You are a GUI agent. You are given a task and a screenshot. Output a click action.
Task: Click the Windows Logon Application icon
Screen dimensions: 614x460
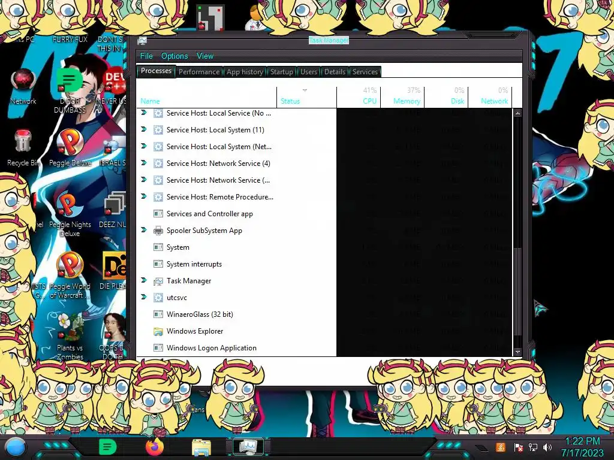coord(158,348)
